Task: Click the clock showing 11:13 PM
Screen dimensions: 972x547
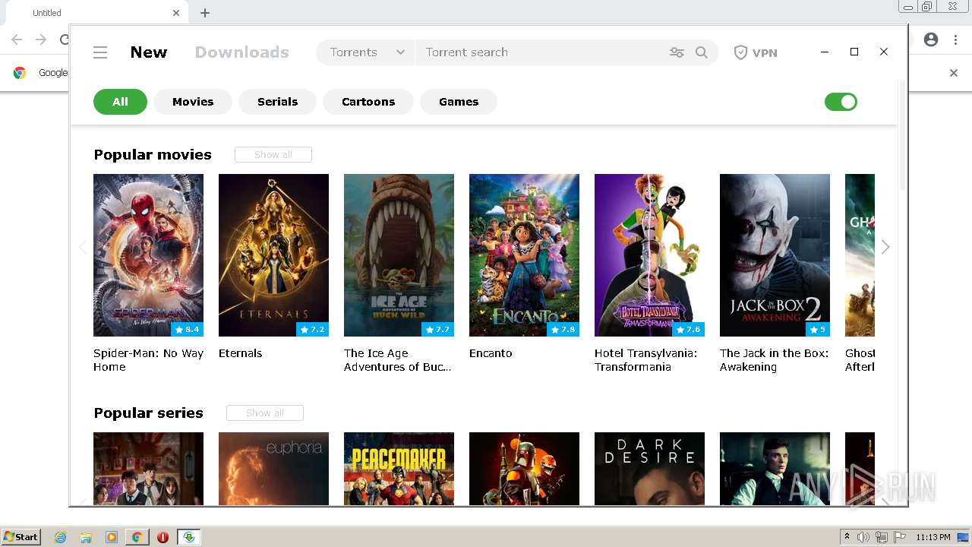Action: pyautogui.click(x=933, y=537)
